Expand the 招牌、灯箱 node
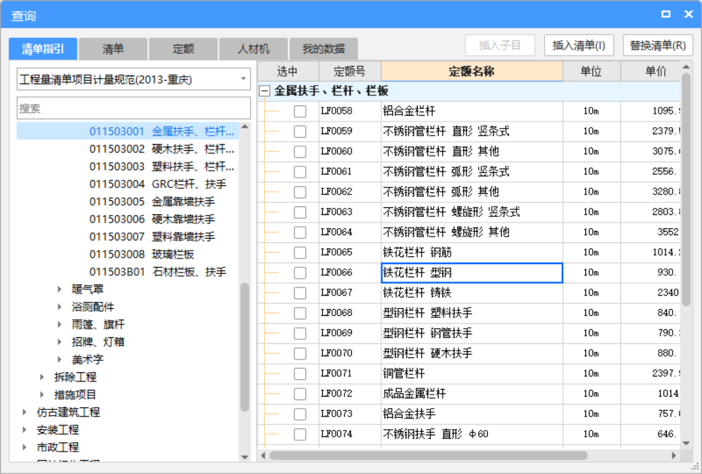Screen dimensions: 702x474 60,342
